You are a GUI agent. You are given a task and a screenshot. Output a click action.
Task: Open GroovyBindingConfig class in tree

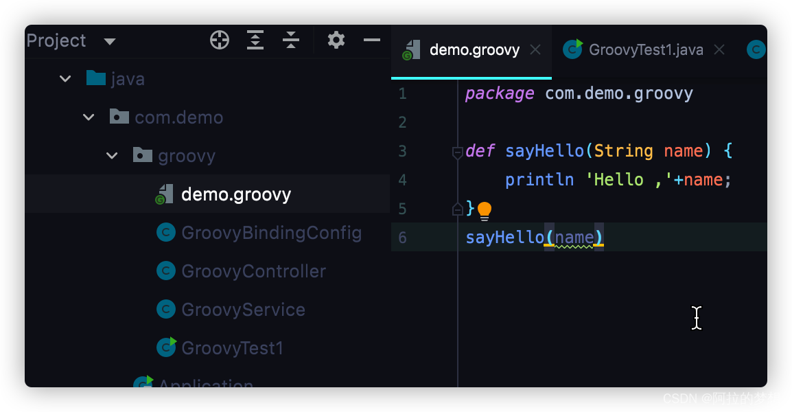coord(271,233)
